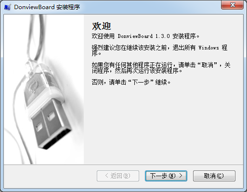247x192 pixels.
Task: Click the paragraph beginning 强烈建议您
Action: 159,50
